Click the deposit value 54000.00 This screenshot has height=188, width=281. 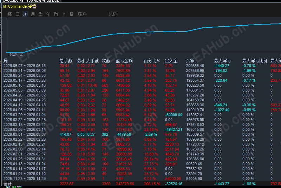[173, 179]
